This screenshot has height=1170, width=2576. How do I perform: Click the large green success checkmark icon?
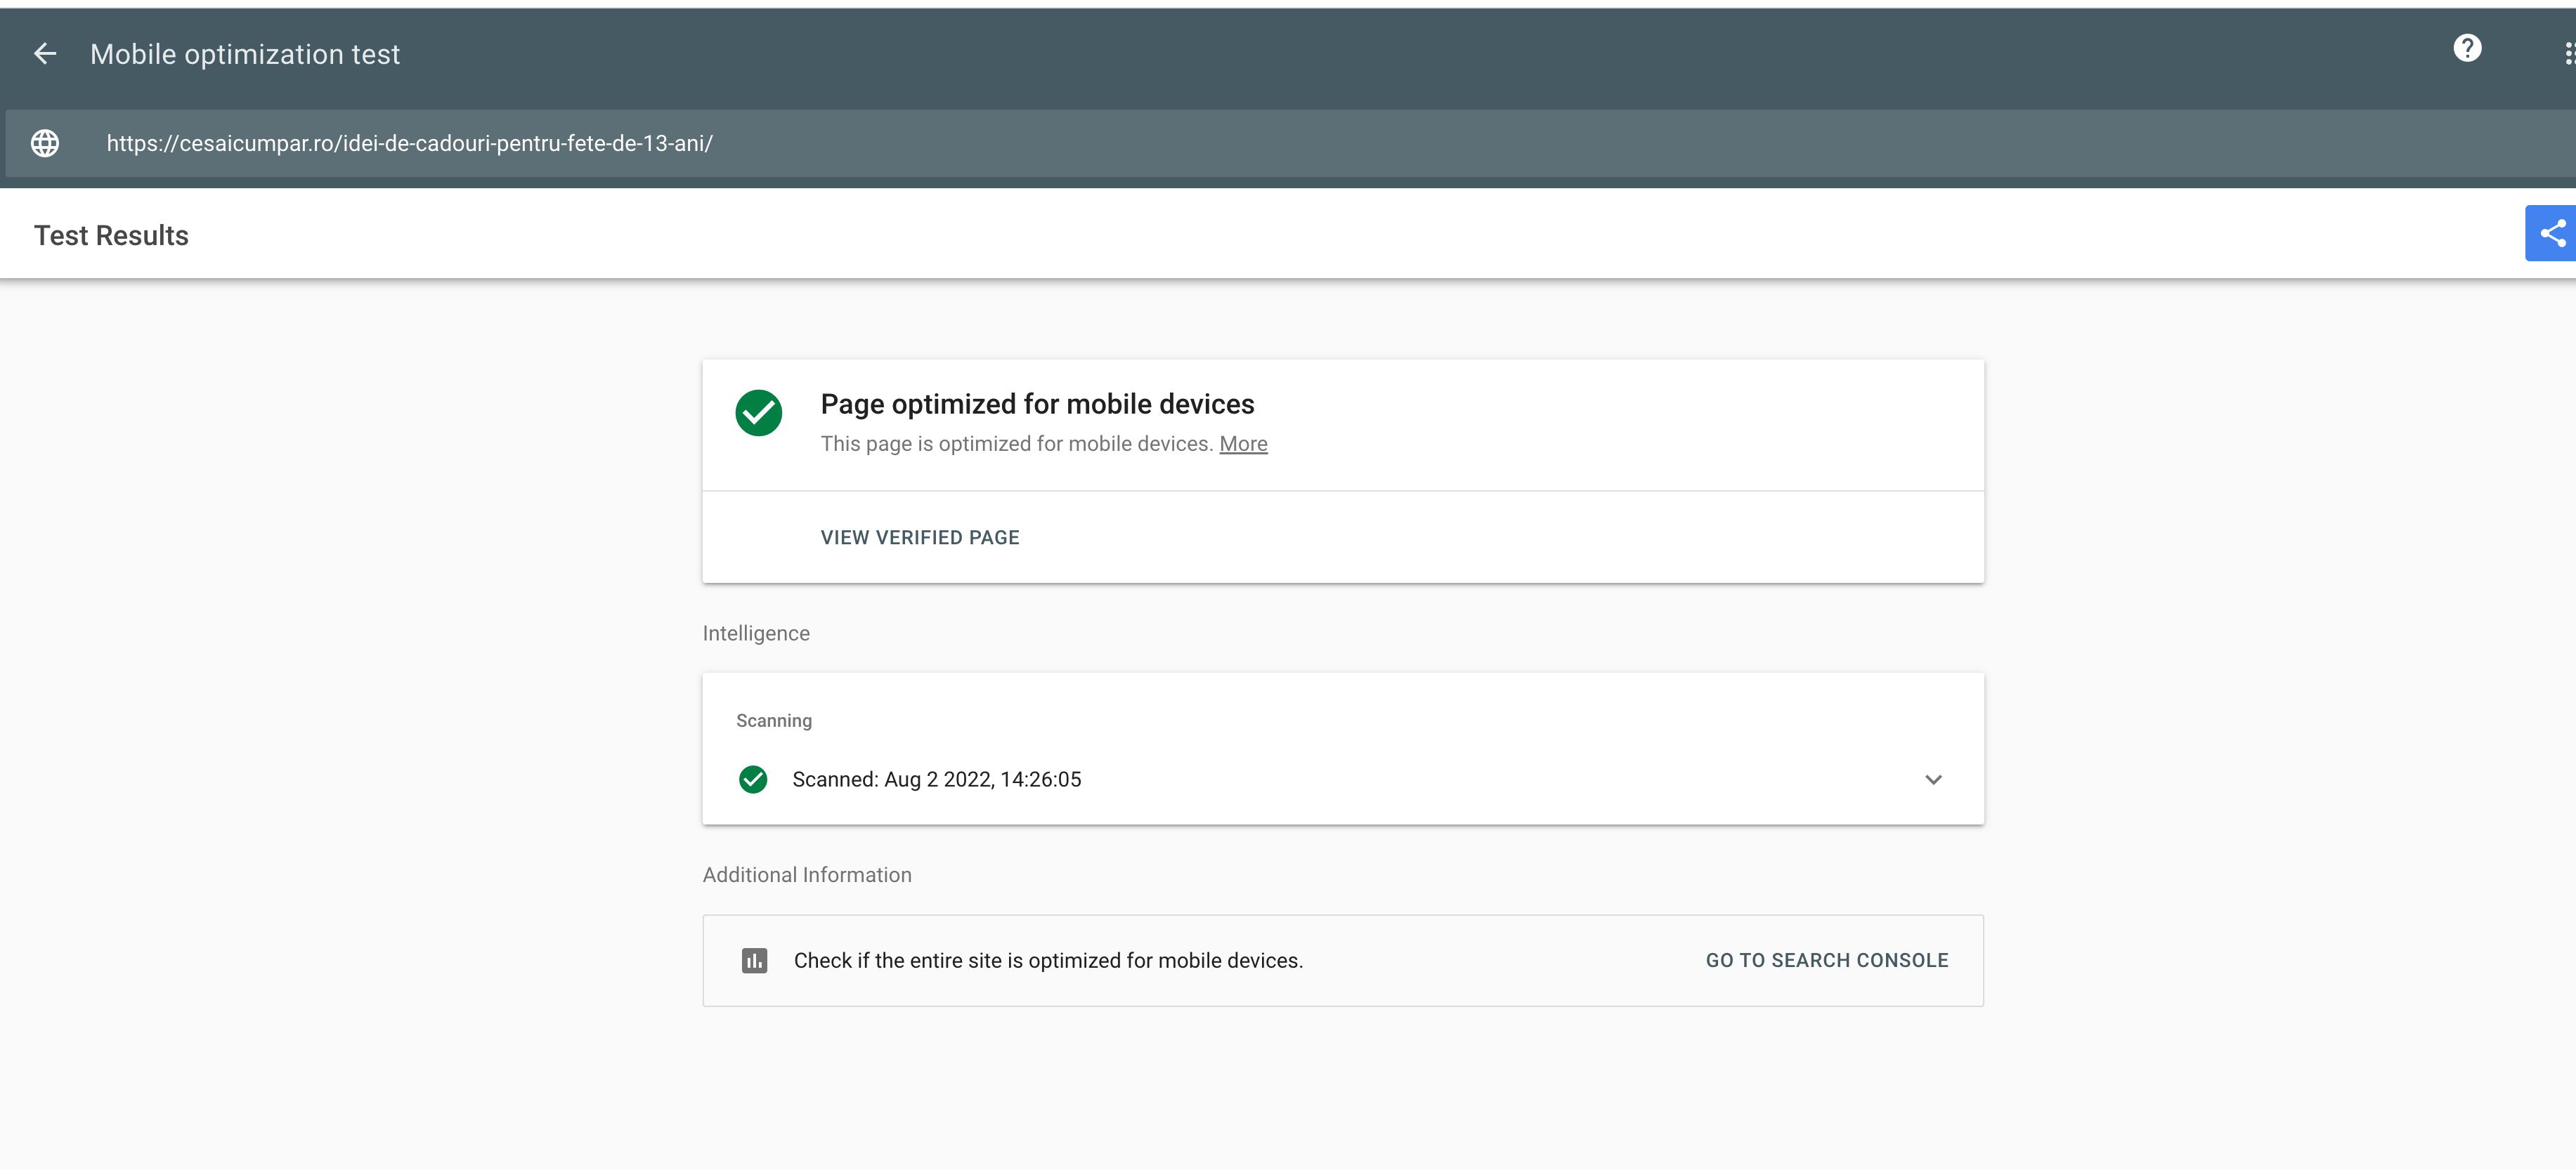758,413
